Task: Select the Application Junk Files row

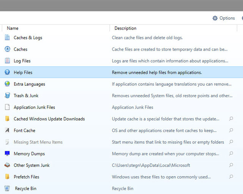Action: pos(34,107)
